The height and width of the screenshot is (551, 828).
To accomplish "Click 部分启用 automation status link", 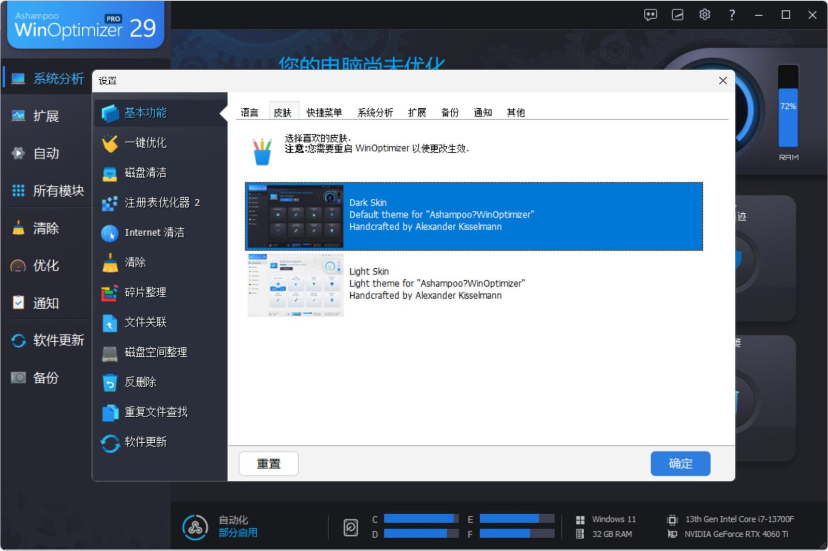I will (x=238, y=533).
